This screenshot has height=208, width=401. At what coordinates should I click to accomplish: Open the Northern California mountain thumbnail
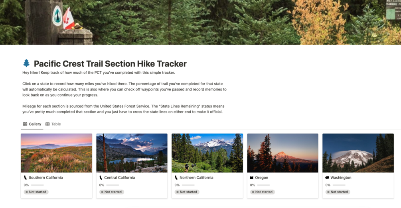tap(207, 153)
